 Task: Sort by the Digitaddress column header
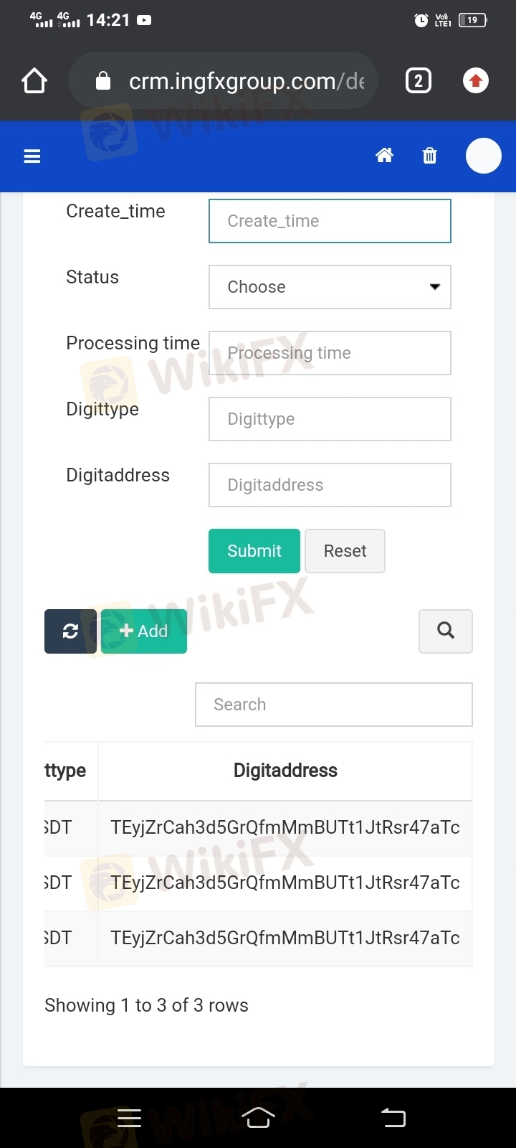(285, 771)
